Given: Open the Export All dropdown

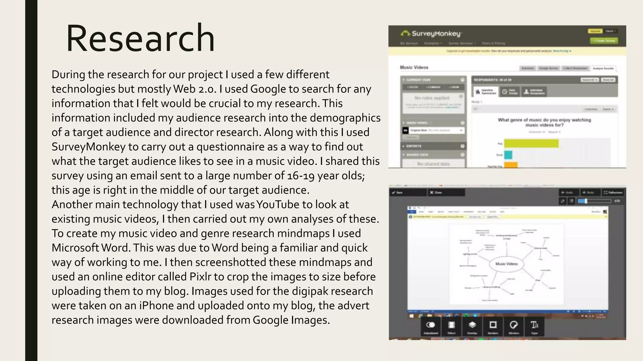Looking at the screenshot, I should coord(590,80).
